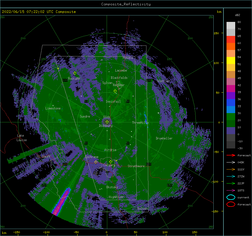Screen dimensions: 252x236
Task: Select the 54 dBZ yellow color swatch
Action: tap(231, 60)
